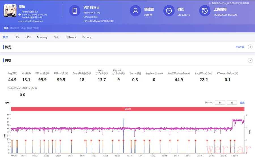This screenshot has width=255, height=157.
Task: Open the help icon next to Drop(FPS)
Action: pyautogui.click(x=90, y=73)
